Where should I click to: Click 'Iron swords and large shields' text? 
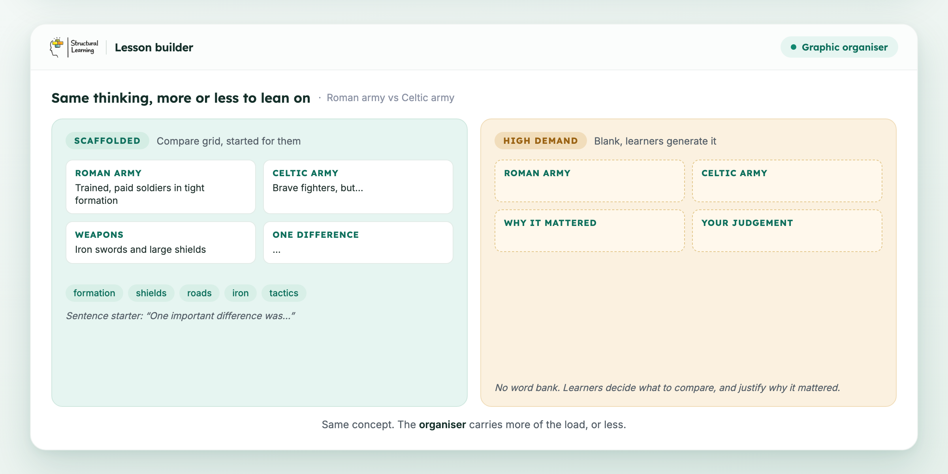tap(141, 250)
